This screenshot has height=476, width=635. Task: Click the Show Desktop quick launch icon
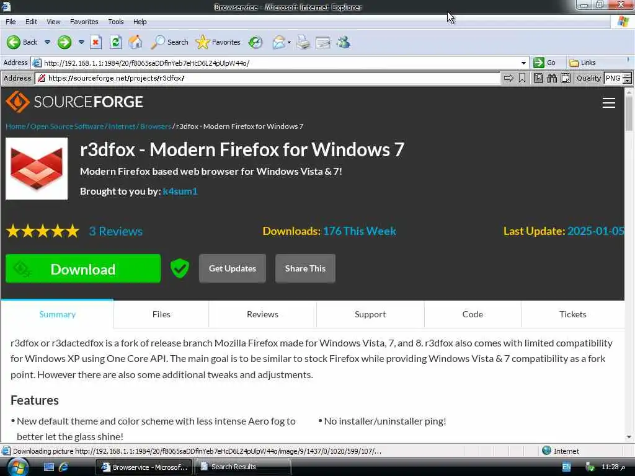(x=49, y=467)
